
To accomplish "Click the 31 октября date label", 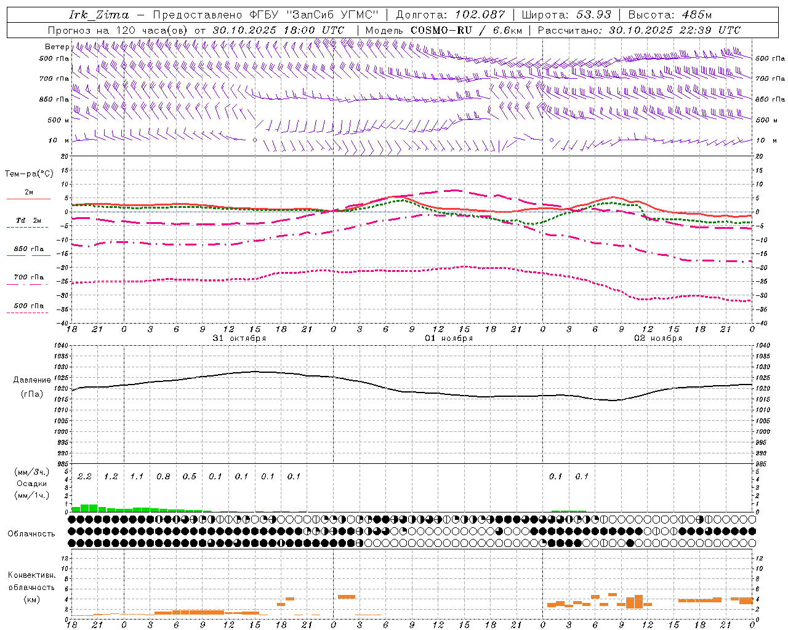I will (x=239, y=338).
